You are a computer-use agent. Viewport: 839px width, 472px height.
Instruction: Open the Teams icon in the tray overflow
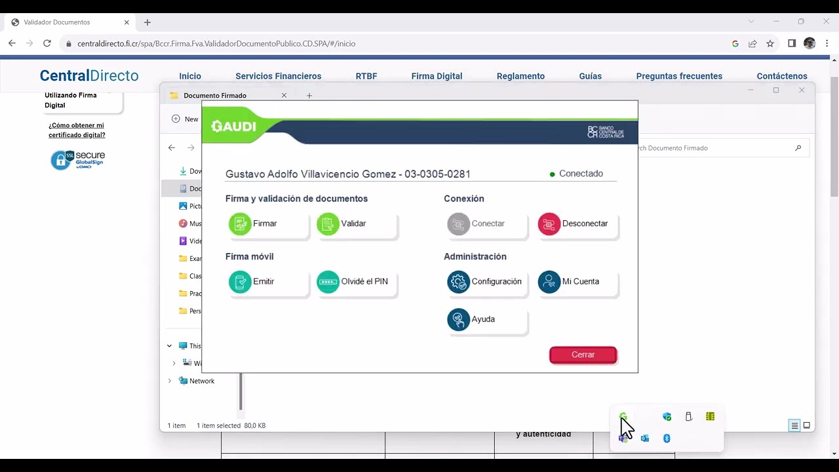[623, 439]
